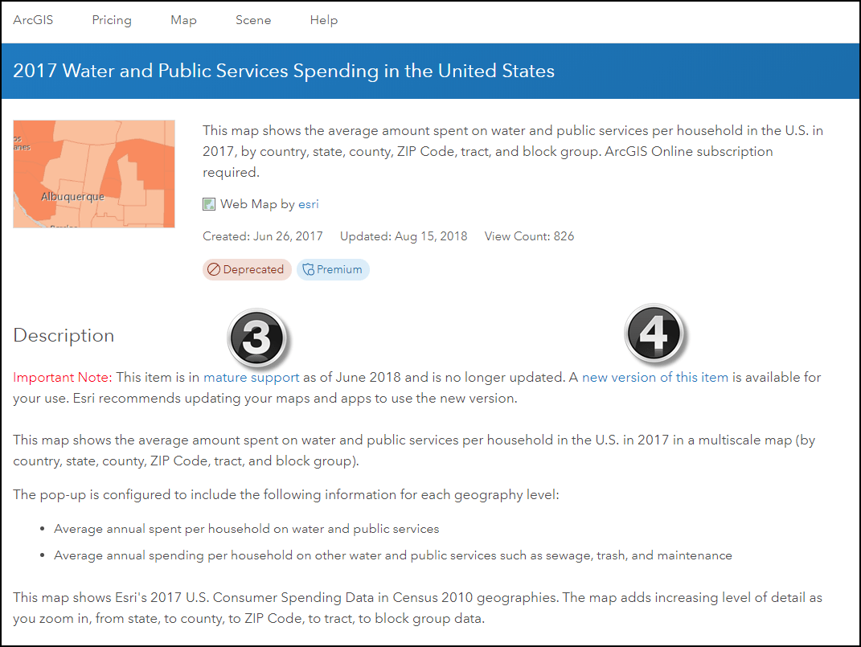The width and height of the screenshot is (861, 647).
Task: Open the Albuquerque map thumbnail
Action: point(94,174)
